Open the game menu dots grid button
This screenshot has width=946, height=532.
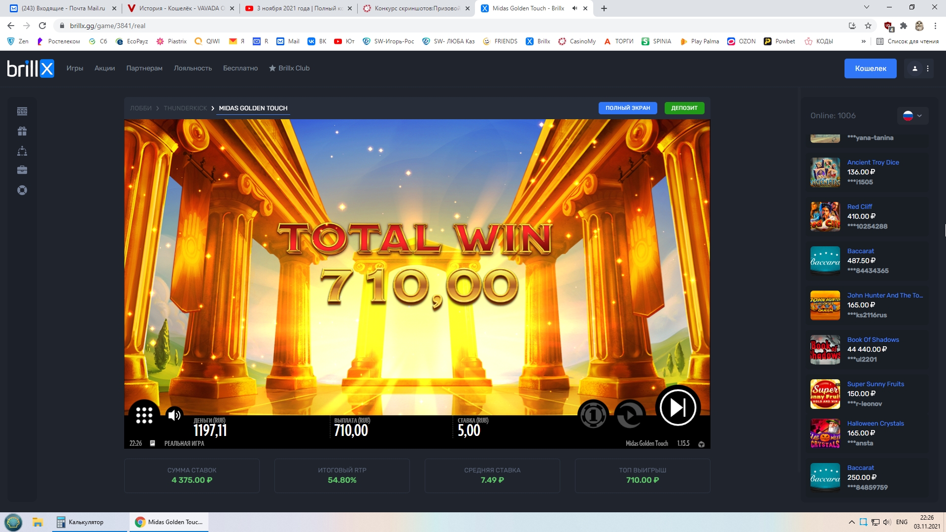(144, 415)
